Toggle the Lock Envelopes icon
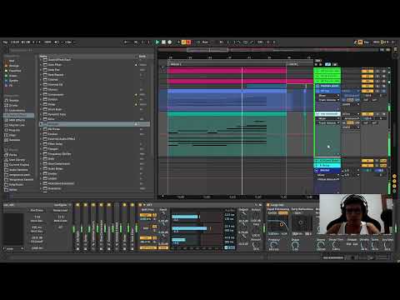This screenshot has height=300, width=400. tap(335, 64)
